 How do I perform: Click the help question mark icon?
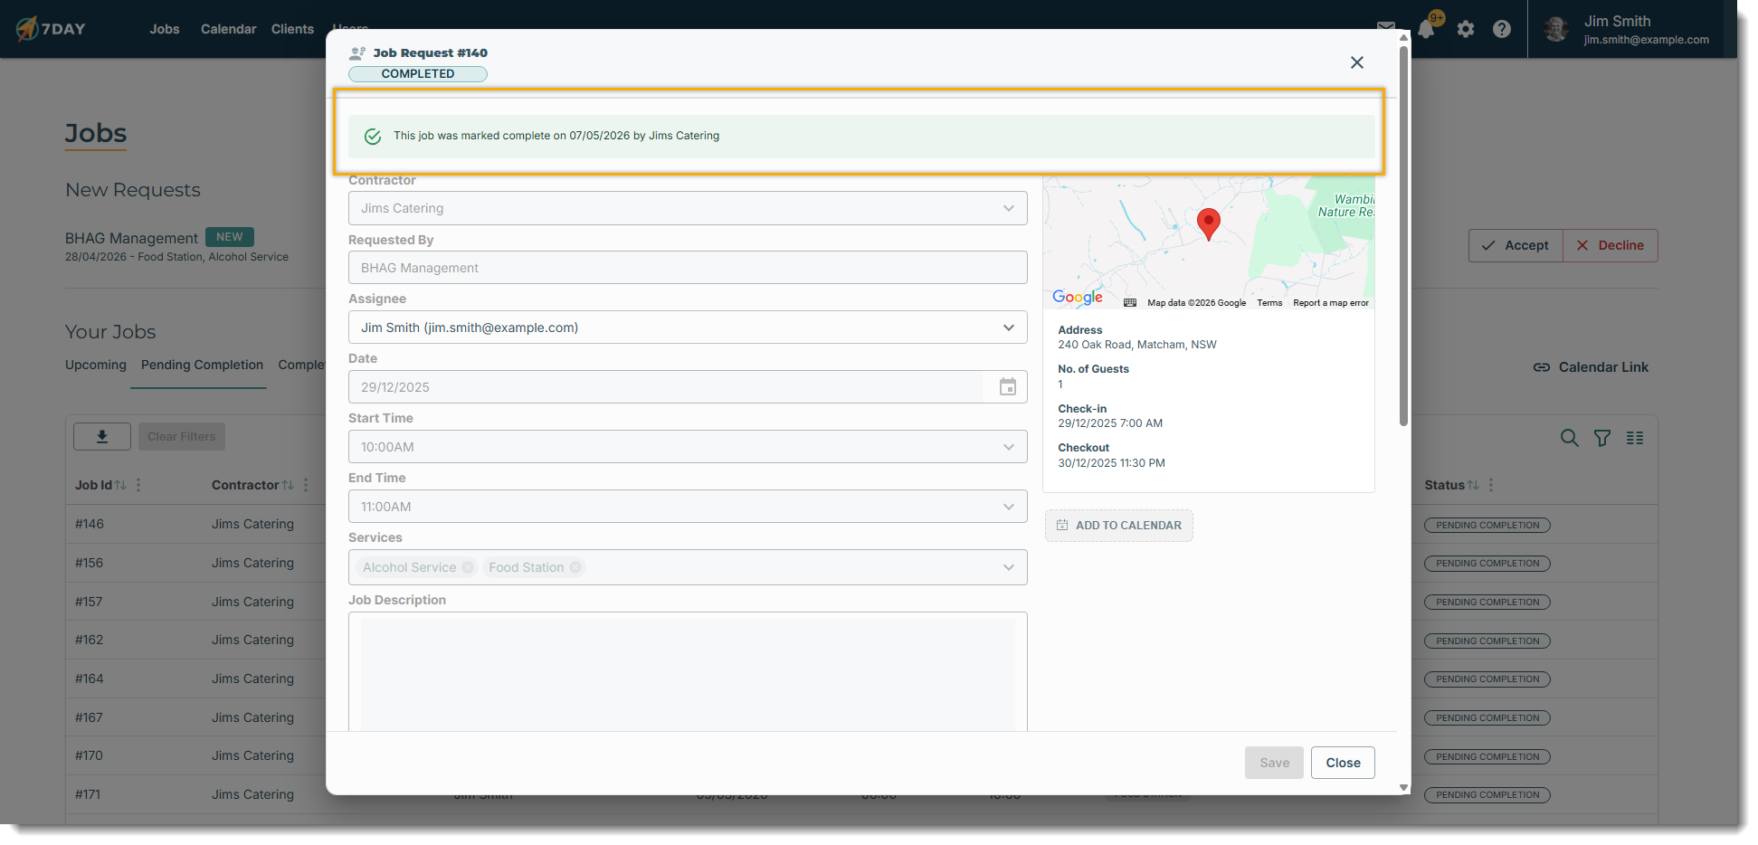1502,29
